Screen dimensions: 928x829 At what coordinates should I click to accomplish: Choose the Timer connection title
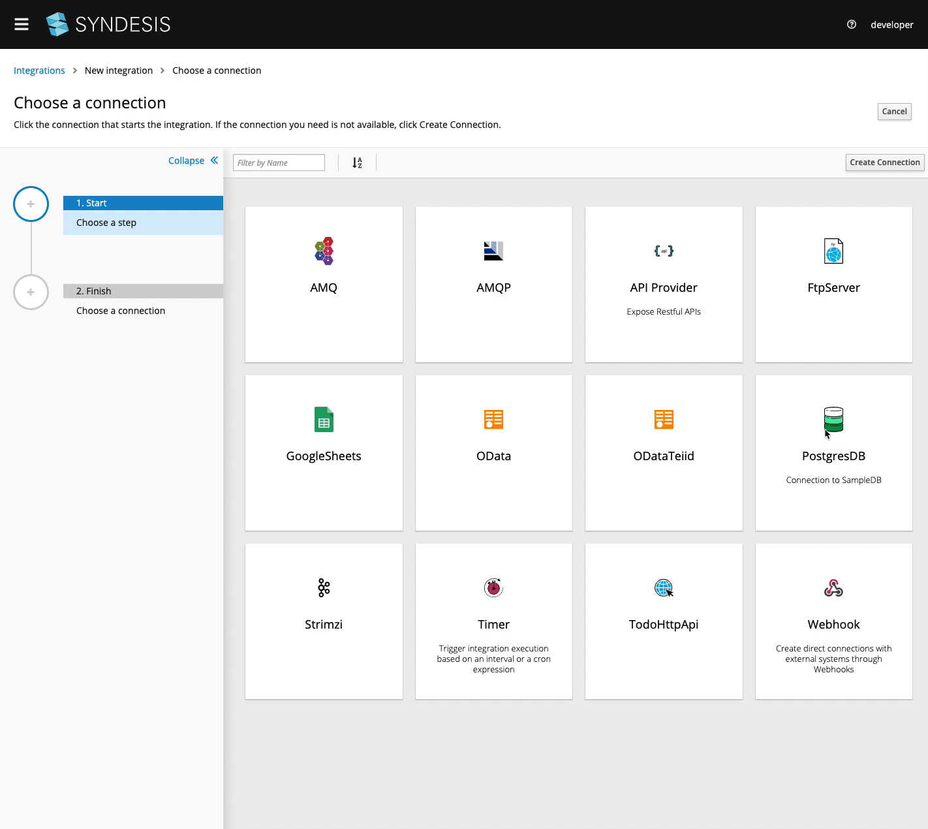pyautogui.click(x=493, y=625)
